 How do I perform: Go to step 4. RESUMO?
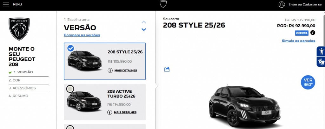pos(18,96)
